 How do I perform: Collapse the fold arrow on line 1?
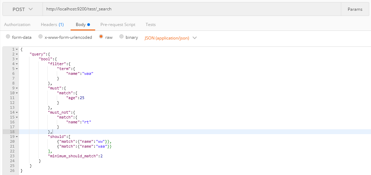[17, 49]
